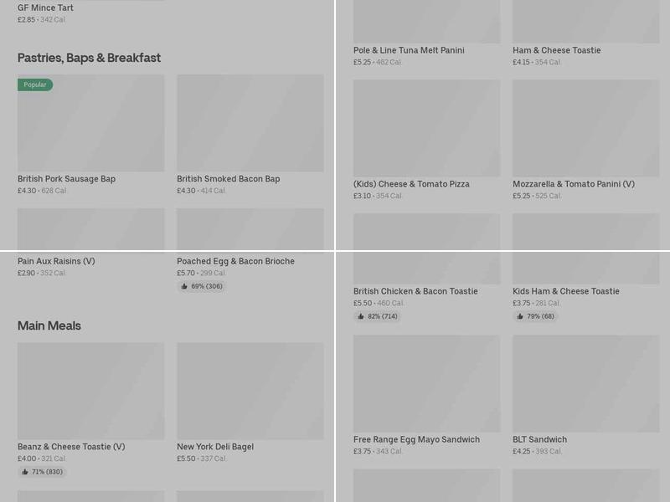The image size is (670, 502).
Task: Click the BLT Sandwich title
Action: (x=540, y=439)
